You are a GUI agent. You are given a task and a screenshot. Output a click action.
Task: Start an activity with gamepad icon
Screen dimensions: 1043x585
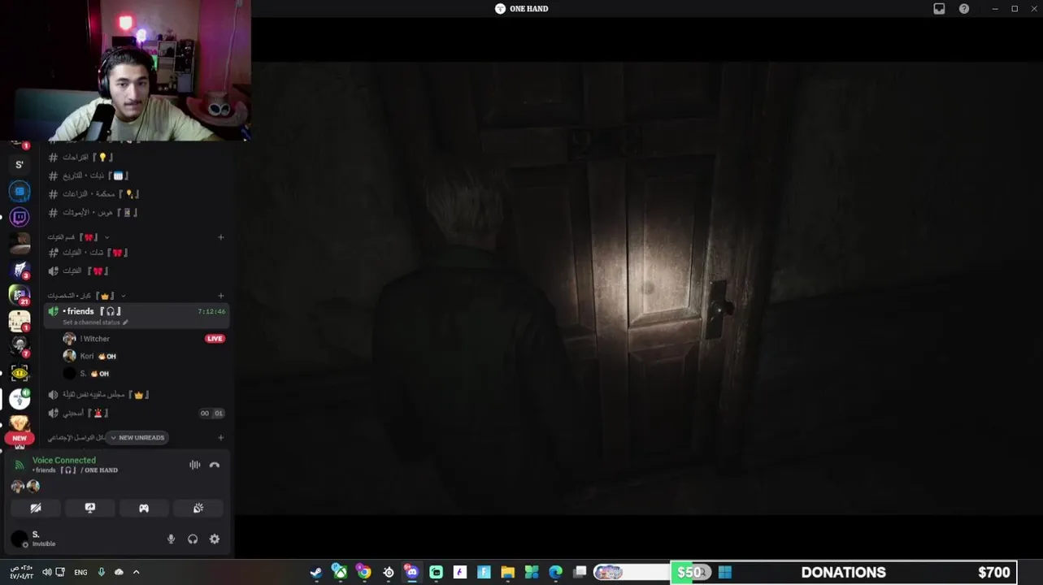(x=144, y=508)
